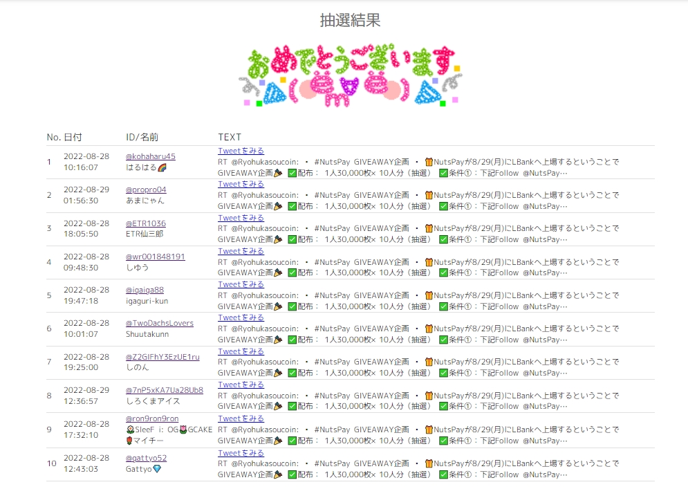The image size is (688, 498).
Task: Click the name 'はるはる' with rainbow emoji
Action: click(146, 167)
